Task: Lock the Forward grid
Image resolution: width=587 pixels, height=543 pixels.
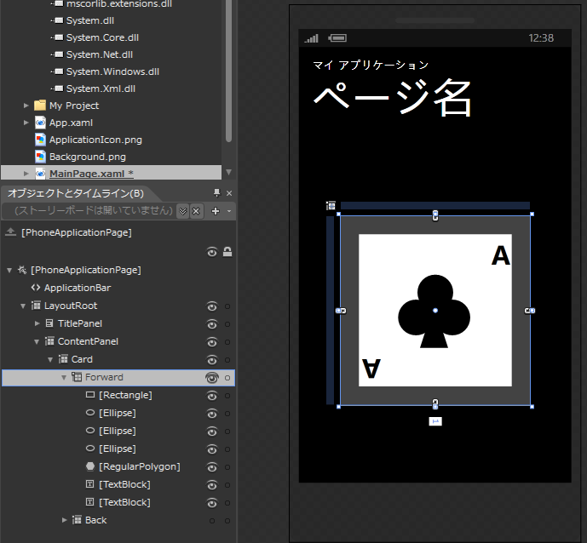Action: (227, 378)
